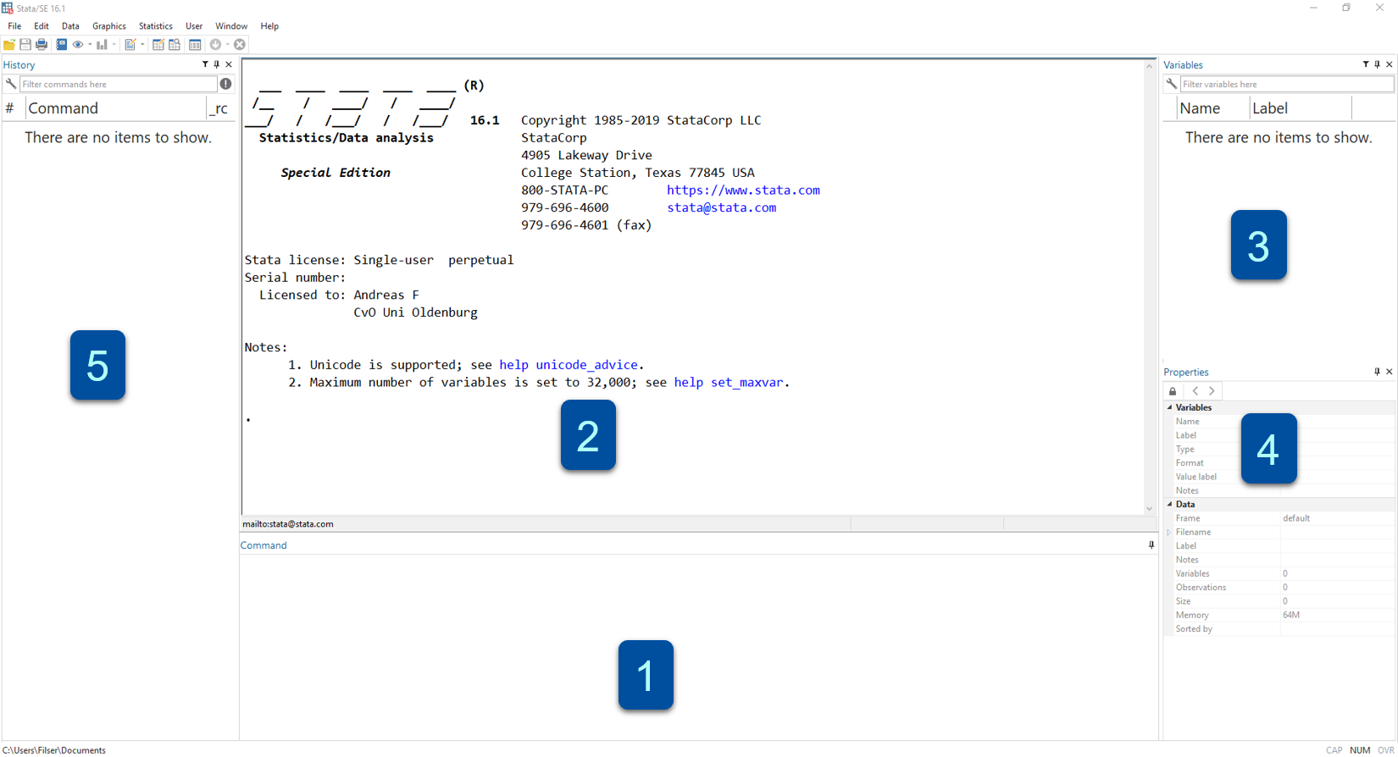Click the Print icon in toolbar
1398x757 pixels.
(42, 44)
